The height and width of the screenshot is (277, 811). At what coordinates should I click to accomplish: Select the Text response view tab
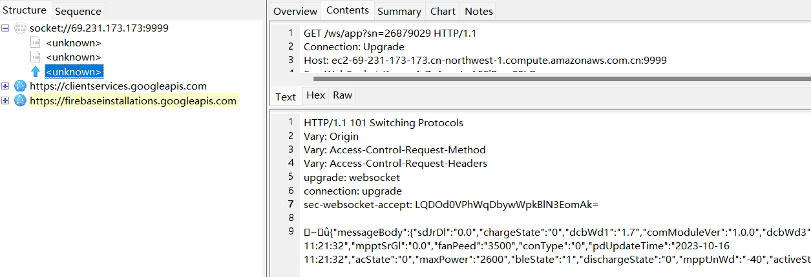(286, 97)
